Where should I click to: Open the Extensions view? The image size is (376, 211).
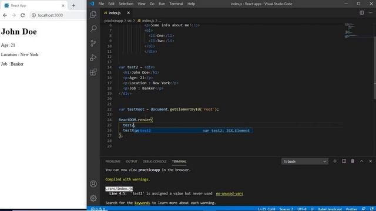[x=93, y=72]
